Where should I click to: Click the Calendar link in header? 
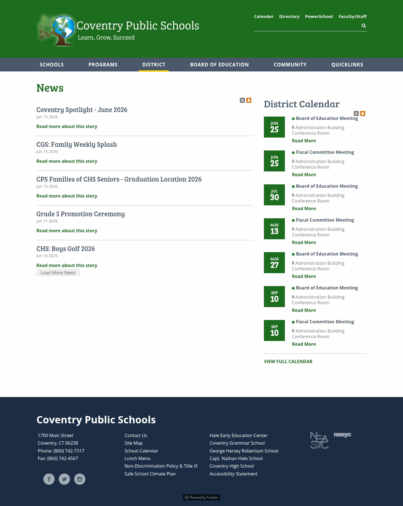pos(264,17)
